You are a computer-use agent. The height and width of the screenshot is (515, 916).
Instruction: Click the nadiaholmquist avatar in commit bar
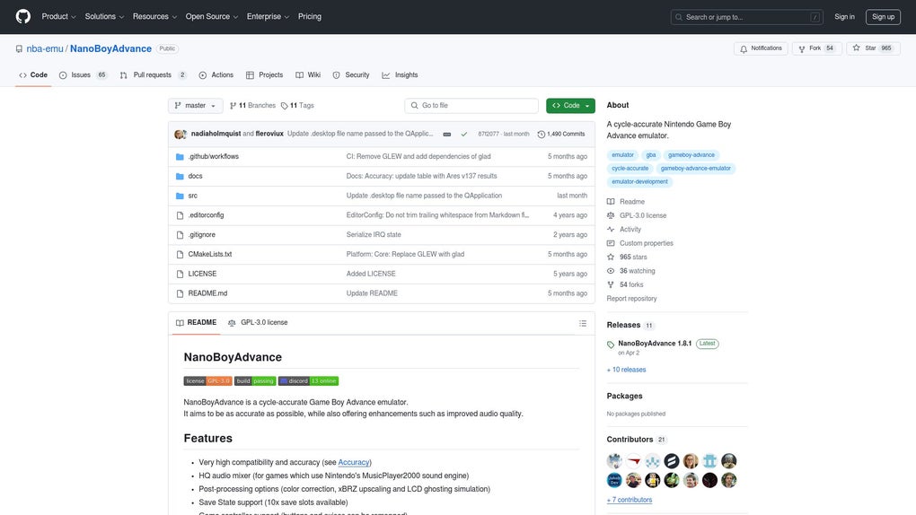180,134
